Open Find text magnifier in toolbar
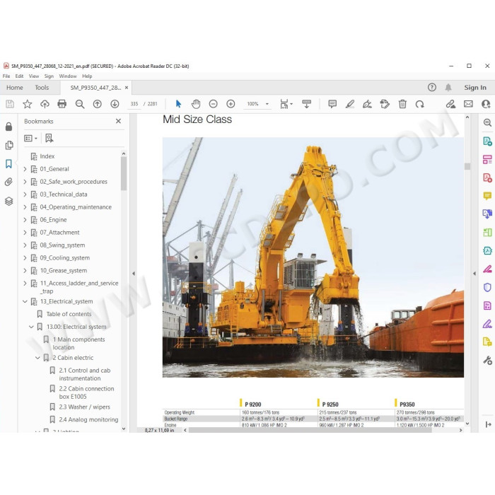495x495 pixels. 80,104
